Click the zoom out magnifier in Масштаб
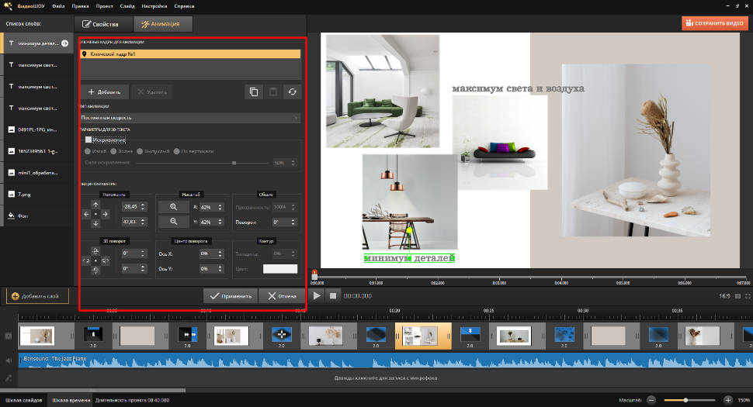The width and height of the screenshot is (753, 407). click(173, 222)
